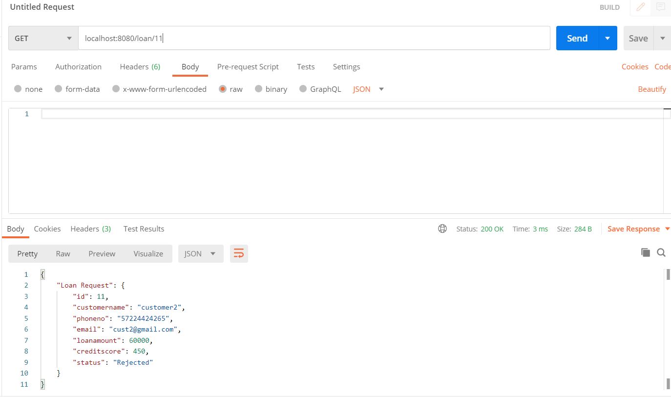
Task: View the response Headers (3) tab
Action: tap(90, 229)
